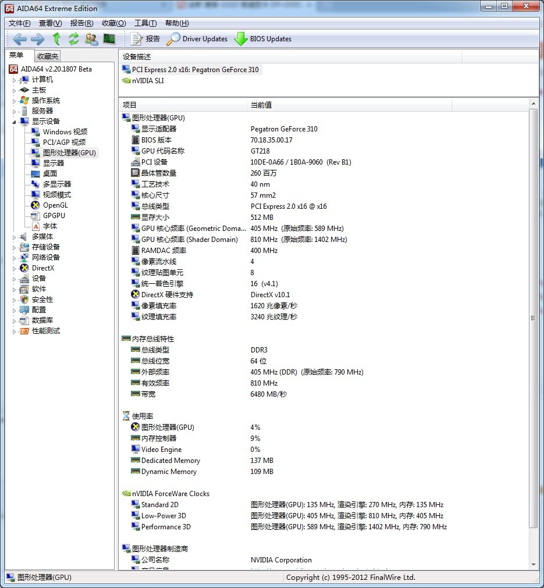Click the user manager people icon

pyautogui.click(x=91, y=39)
